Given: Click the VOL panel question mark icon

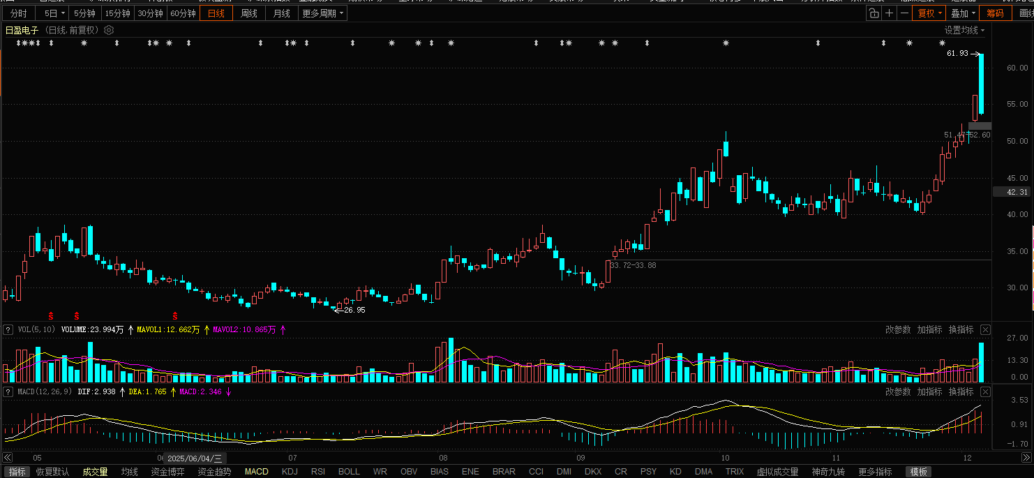Looking at the screenshot, I should [x=8, y=330].
